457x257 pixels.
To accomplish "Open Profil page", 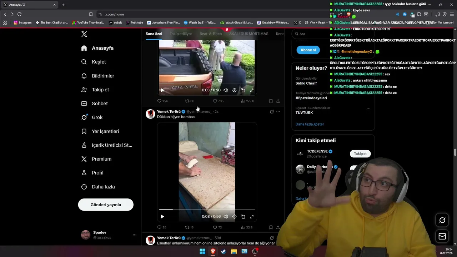I will 92,173.
